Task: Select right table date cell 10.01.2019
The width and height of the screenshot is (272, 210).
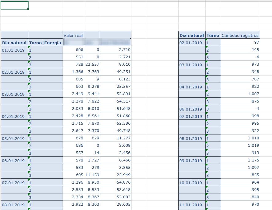Action: 192,183
